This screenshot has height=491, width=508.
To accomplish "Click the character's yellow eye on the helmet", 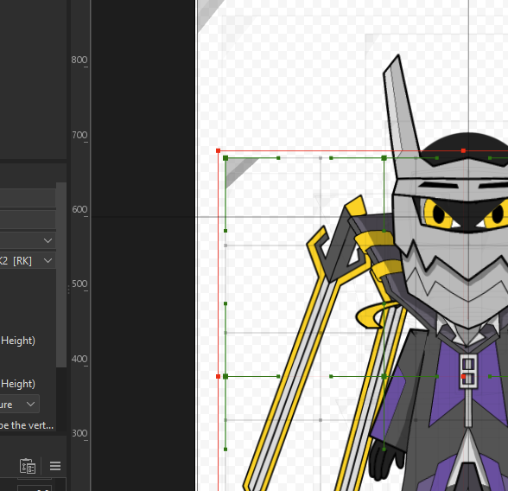I will 437,214.
